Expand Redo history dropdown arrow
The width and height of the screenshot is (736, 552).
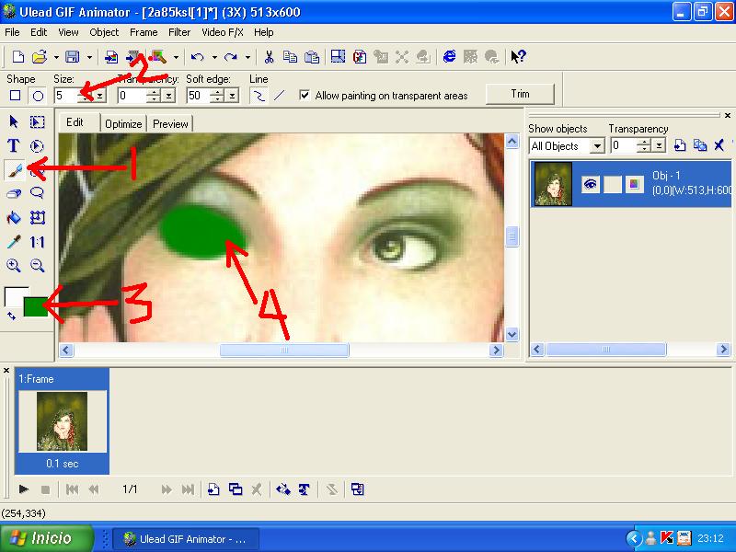point(247,57)
